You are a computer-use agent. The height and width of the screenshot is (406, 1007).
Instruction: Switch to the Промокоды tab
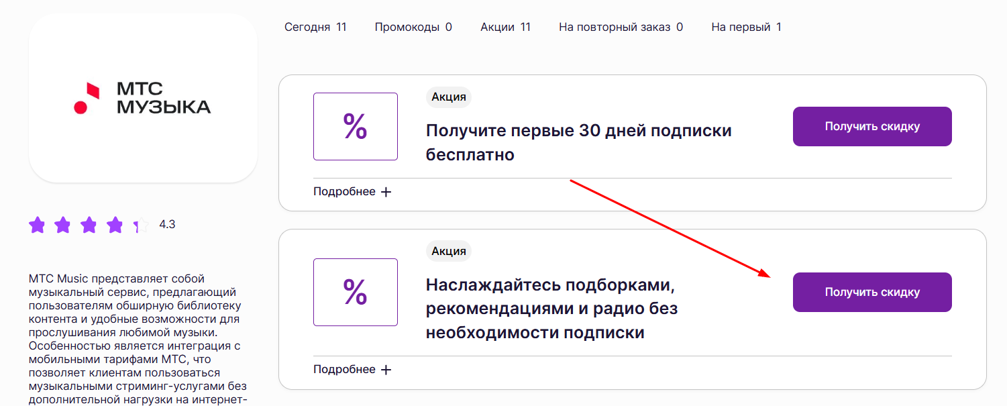[x=413, y=26]
